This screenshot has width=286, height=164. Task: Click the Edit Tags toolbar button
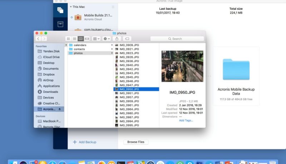[x=127, y=39]
